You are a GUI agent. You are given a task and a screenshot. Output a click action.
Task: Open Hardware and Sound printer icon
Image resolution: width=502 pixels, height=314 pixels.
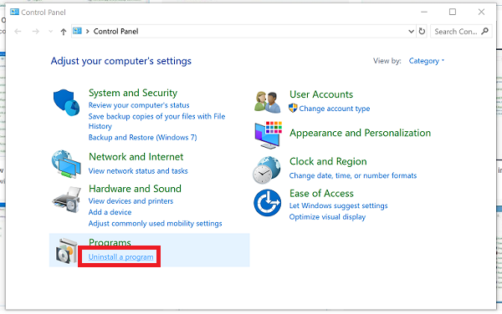point(66,200)
